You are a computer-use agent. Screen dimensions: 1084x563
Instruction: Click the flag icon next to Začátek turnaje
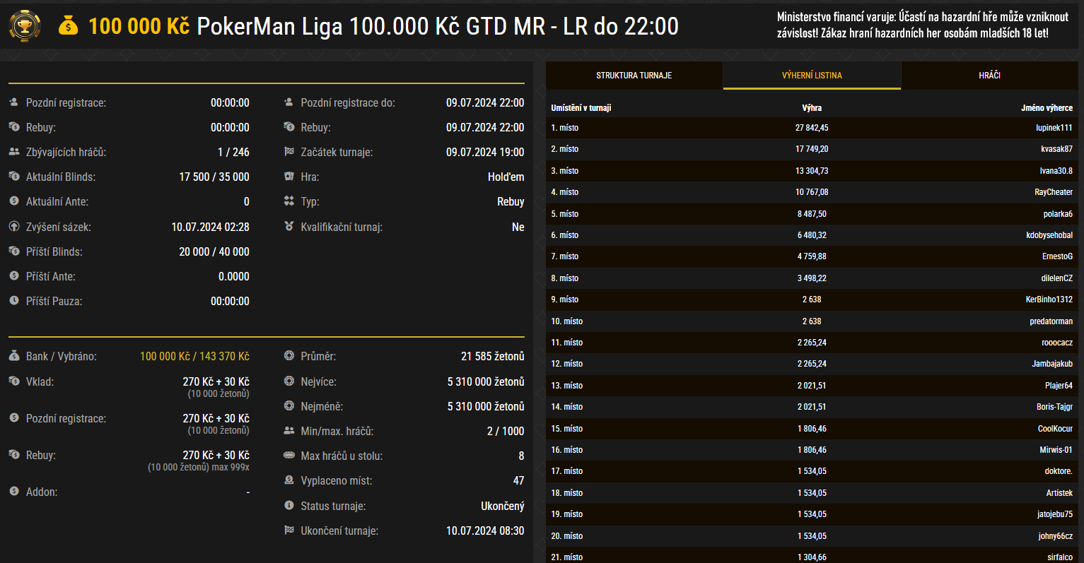point(289,152)
